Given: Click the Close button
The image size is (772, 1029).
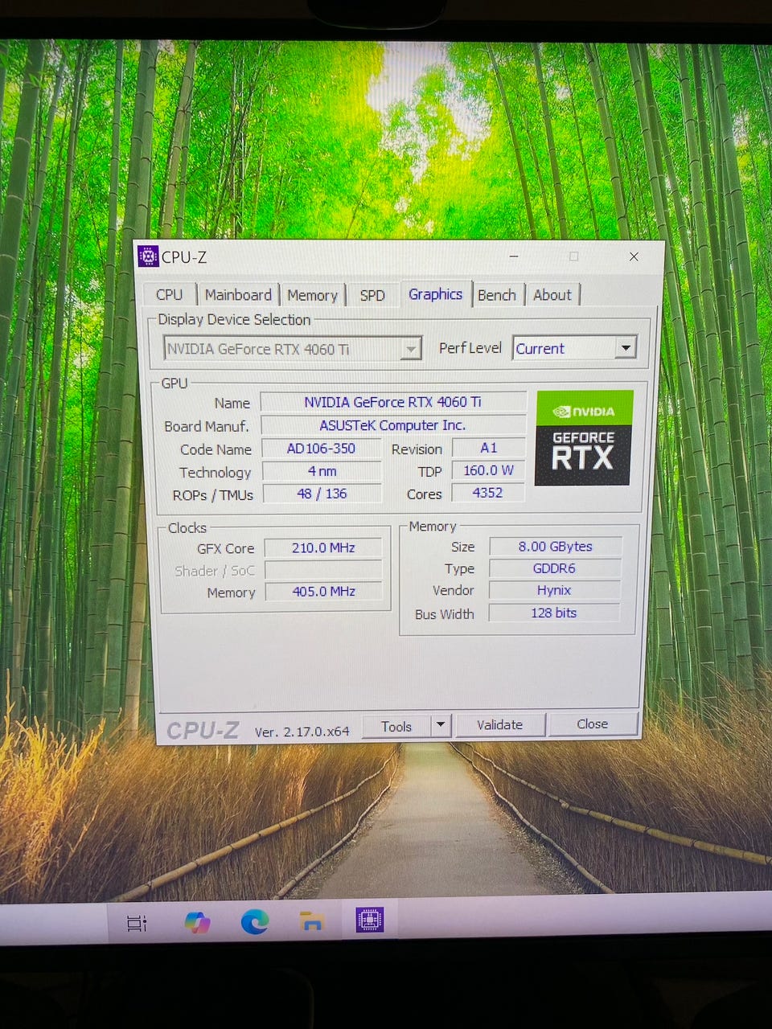Looking at the screenshot, I should [593, 724].
